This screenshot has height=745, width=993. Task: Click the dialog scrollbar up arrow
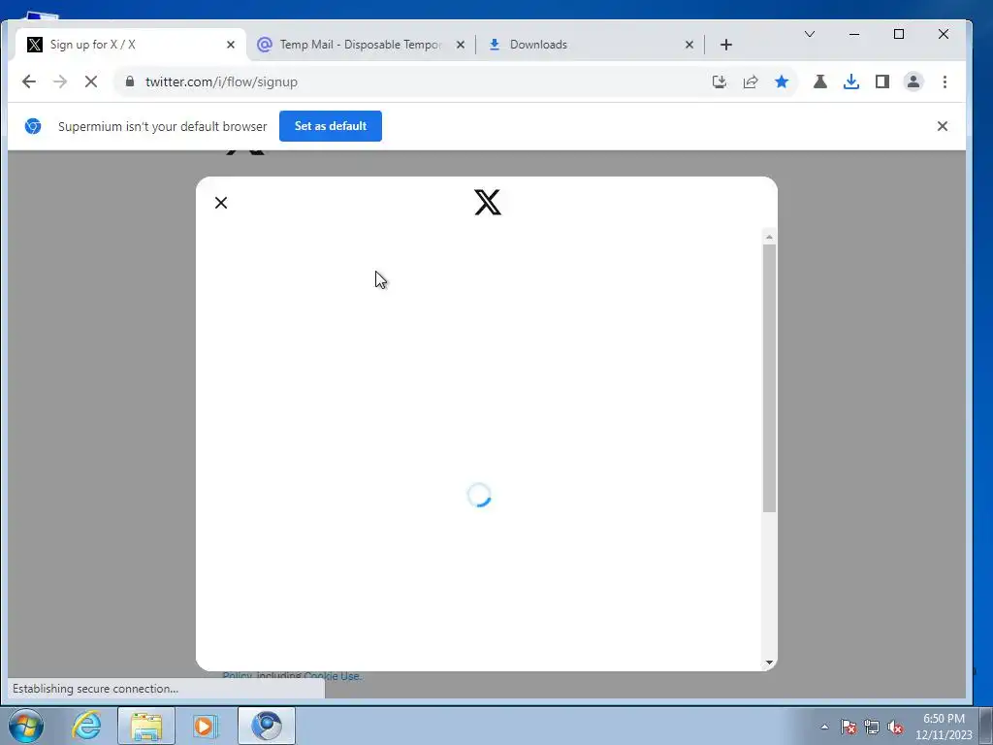[769, 237]
